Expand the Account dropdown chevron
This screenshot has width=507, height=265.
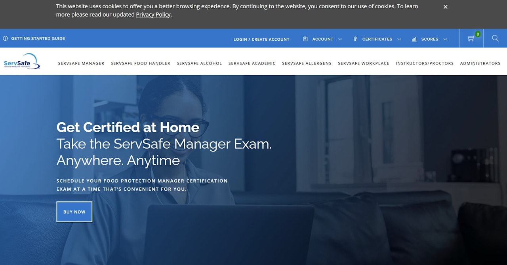340,39
